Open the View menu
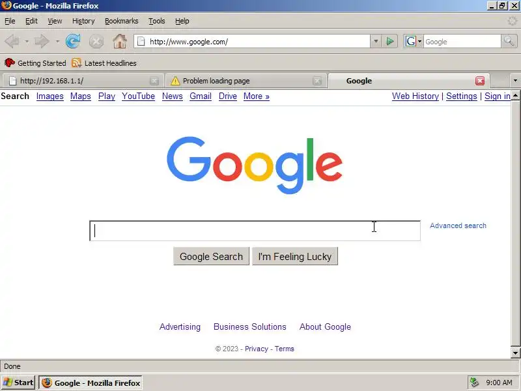521x391 pixels. pos(55,21)
